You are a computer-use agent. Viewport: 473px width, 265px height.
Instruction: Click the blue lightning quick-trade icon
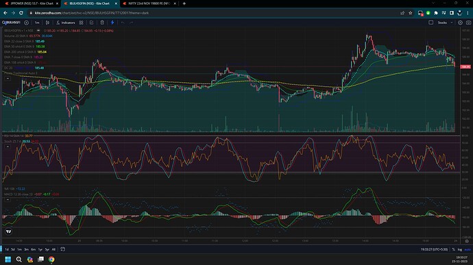point(112,23)
